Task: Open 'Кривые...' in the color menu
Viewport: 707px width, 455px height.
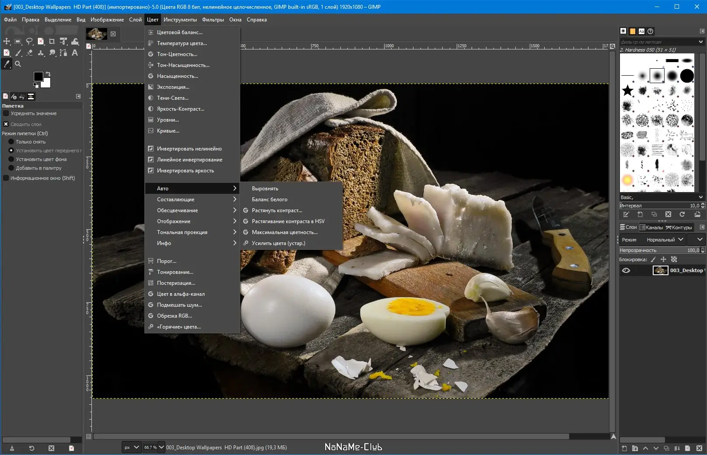Action: 168,131
